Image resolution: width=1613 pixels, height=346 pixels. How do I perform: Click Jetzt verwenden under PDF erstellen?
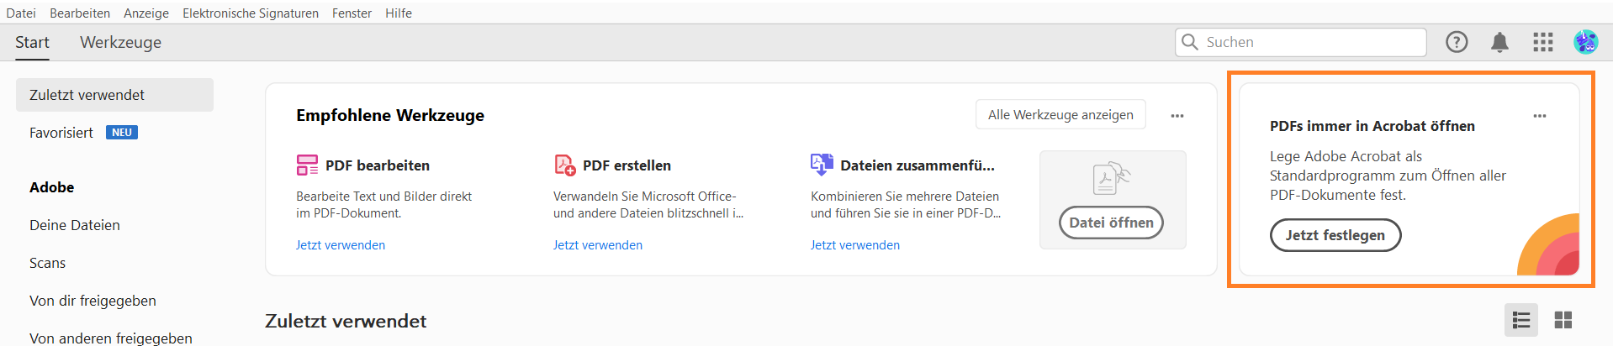tap(597, 245)
